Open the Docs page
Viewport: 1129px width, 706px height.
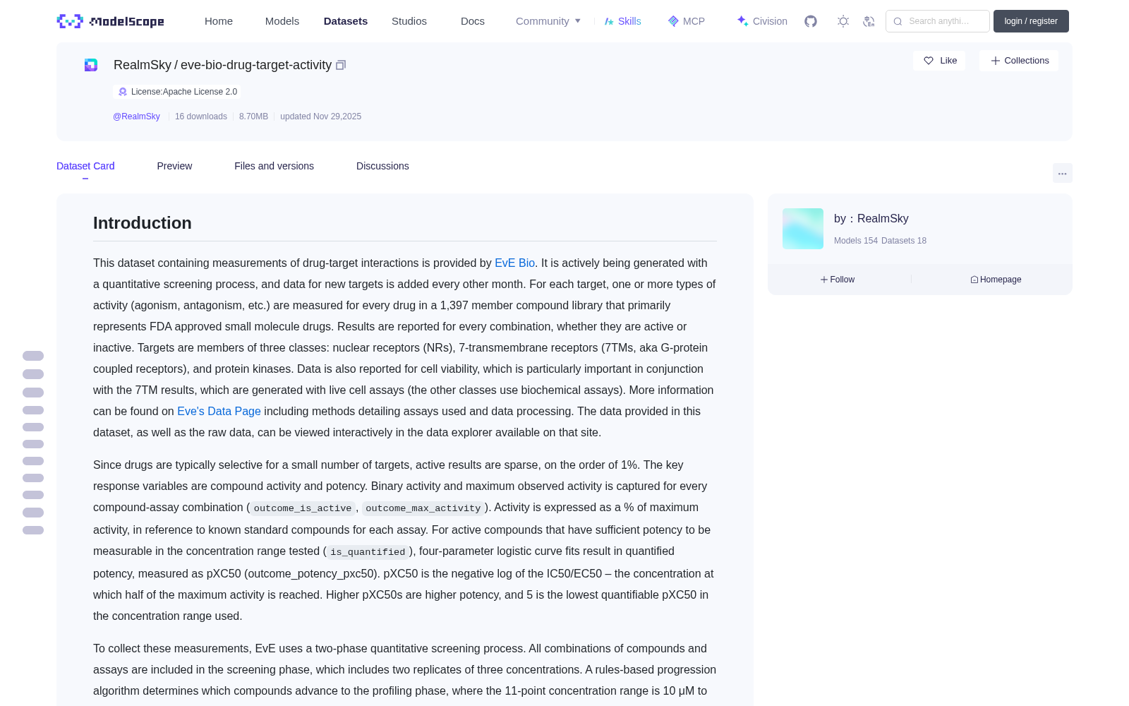[473, 21]
